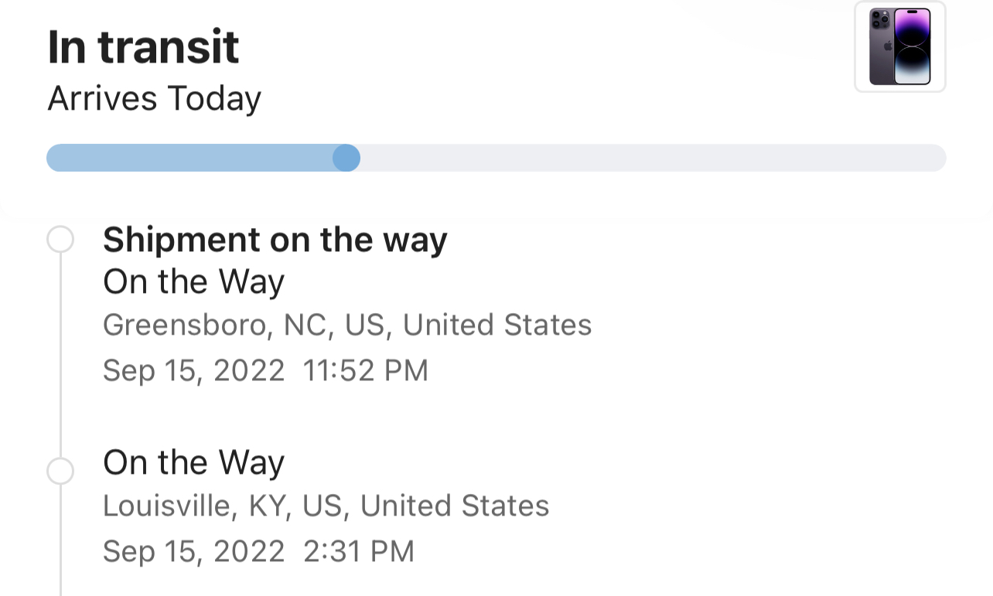This screenshot has width=993, height=596.
Task: Click the Sep 15, 2022 date under Greensboro
Action: [x=193, y=370]
